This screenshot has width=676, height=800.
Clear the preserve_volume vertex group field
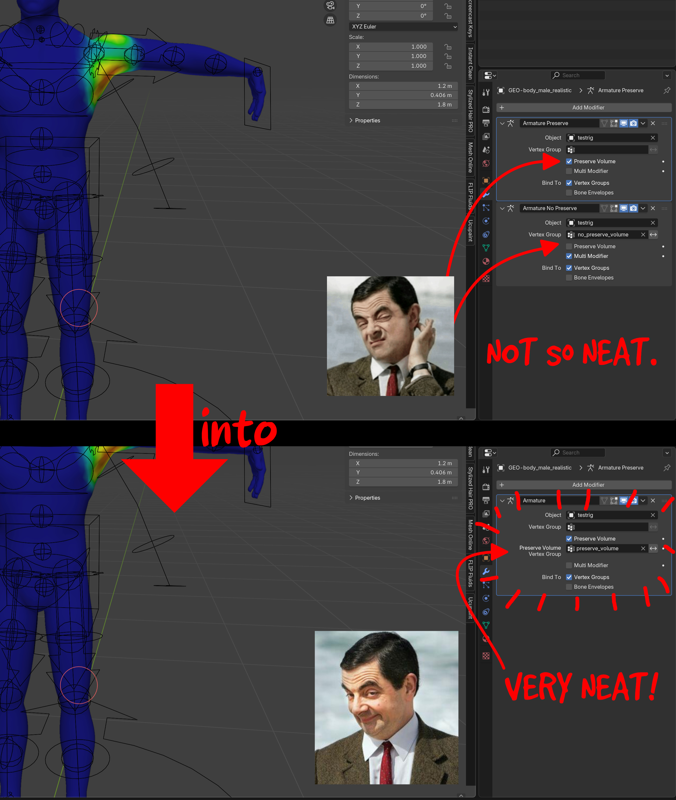pos(643,548)
